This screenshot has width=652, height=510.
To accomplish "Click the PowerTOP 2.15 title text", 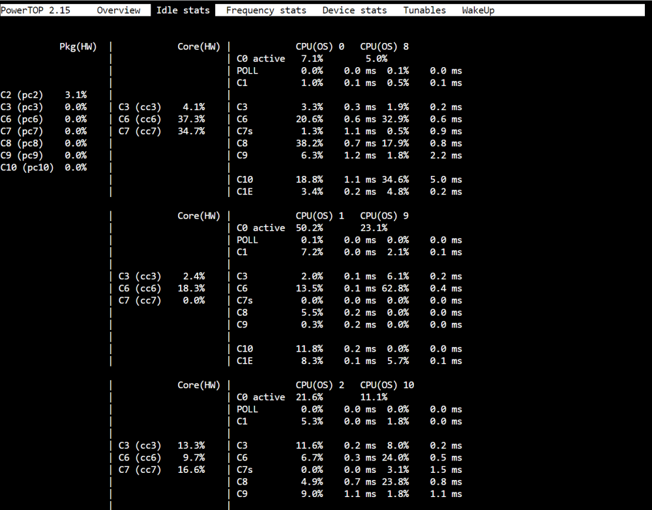I will pos(35,10).
